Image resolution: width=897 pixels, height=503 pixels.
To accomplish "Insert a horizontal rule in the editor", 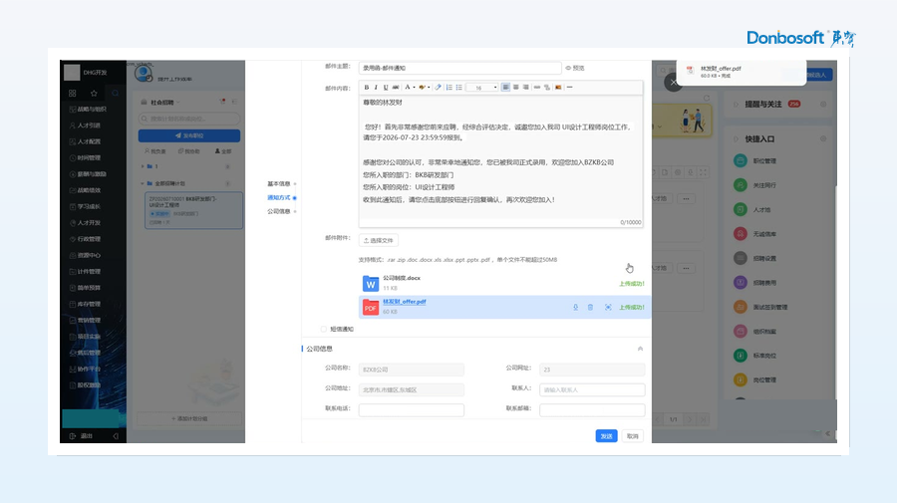I will (569, 88).
